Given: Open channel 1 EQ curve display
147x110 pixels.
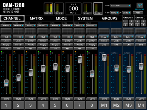Looking at the screenshot, I should 6,31.
